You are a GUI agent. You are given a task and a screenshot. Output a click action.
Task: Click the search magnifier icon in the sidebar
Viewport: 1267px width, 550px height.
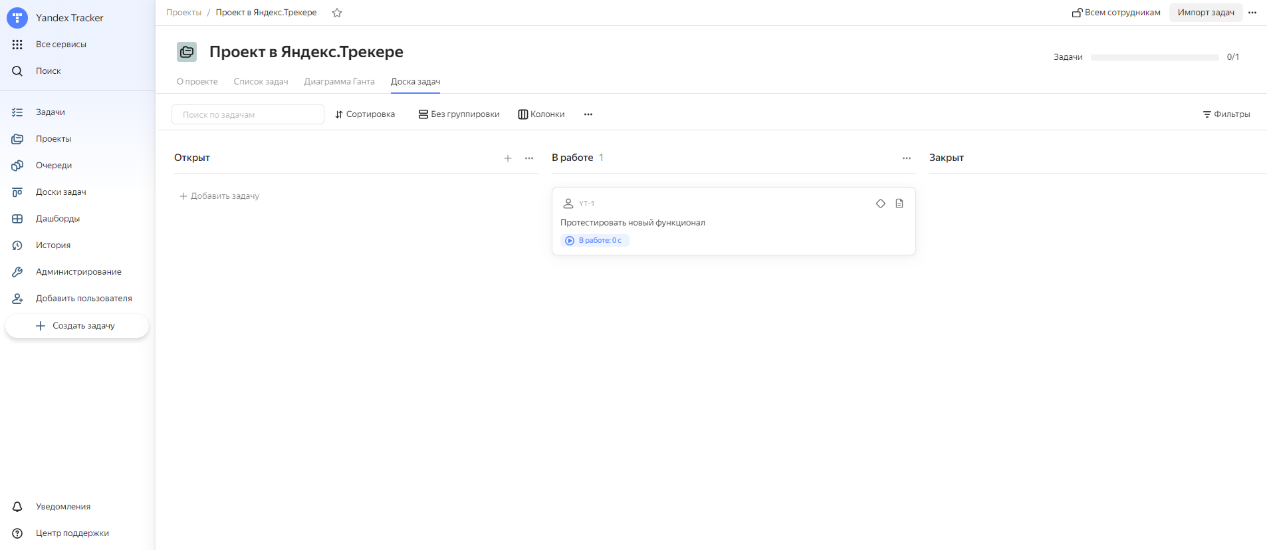coord(17,71)
